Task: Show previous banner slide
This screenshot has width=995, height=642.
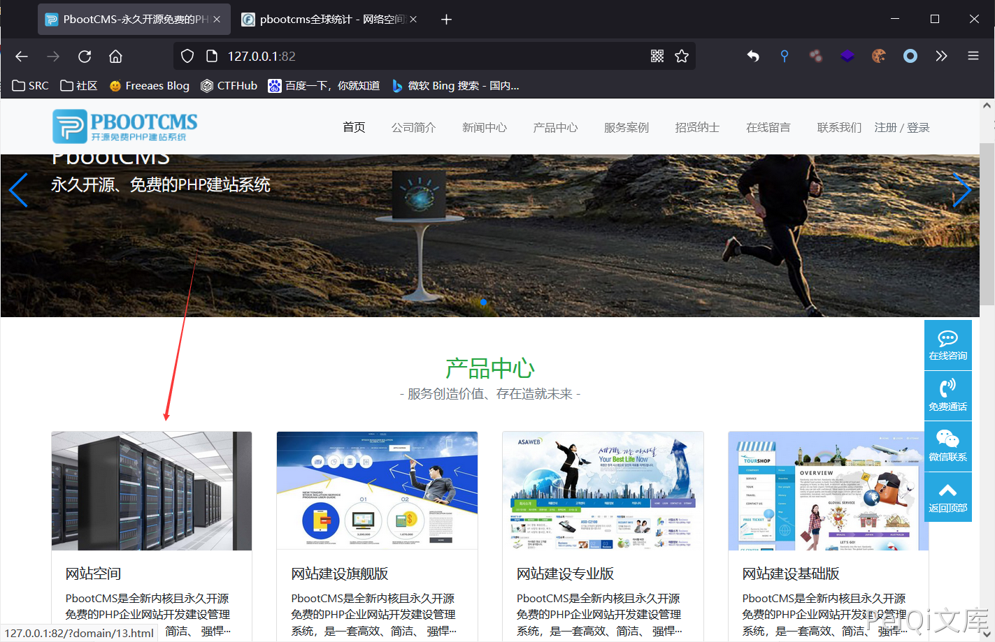Action: click(18, 189)
